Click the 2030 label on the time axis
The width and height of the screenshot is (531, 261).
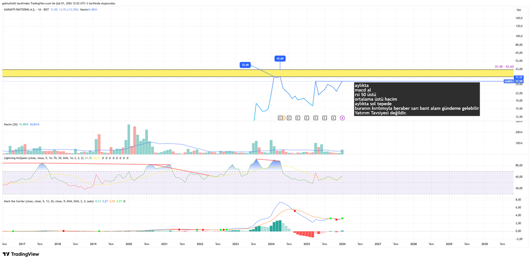pos(485,244)
